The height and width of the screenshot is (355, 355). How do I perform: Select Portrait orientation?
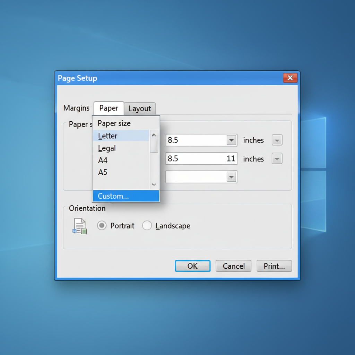pos(102,226)
